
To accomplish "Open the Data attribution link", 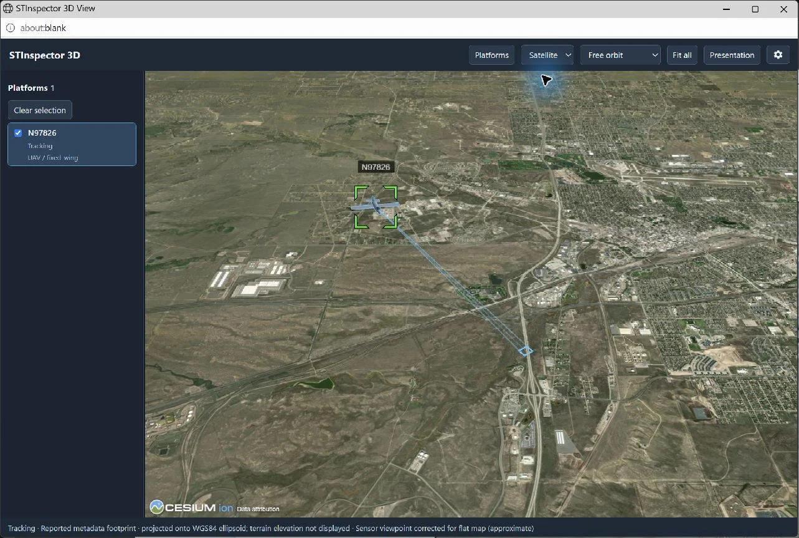I will pos(258,509).
